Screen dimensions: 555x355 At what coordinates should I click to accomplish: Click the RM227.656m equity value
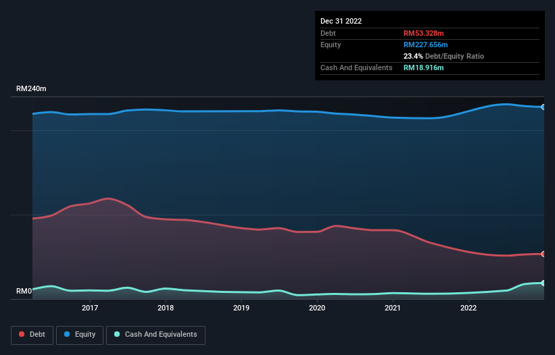[x=426, y=45]
